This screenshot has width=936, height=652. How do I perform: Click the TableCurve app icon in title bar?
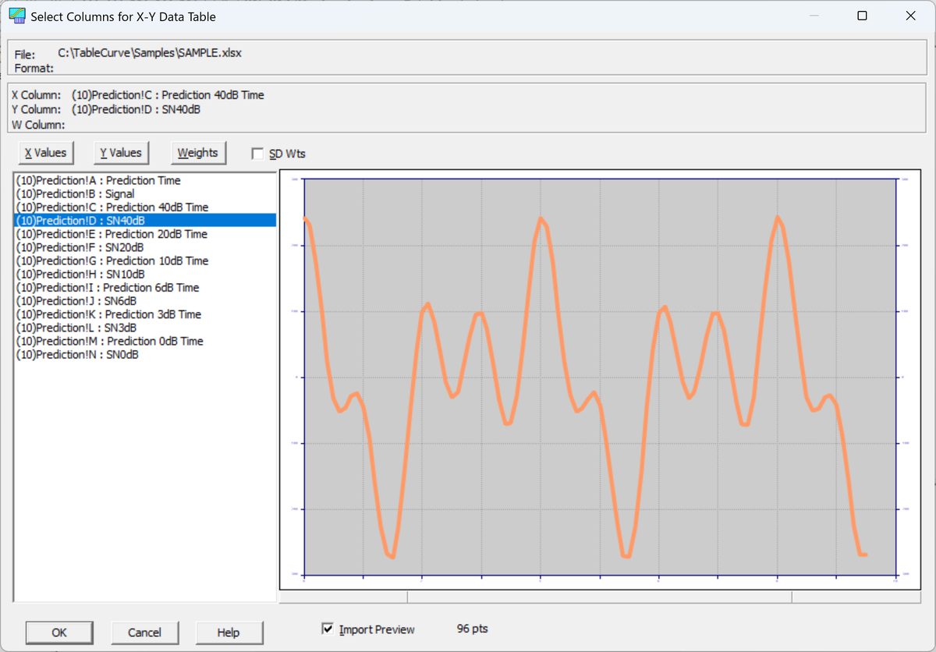tap(16, 16)
